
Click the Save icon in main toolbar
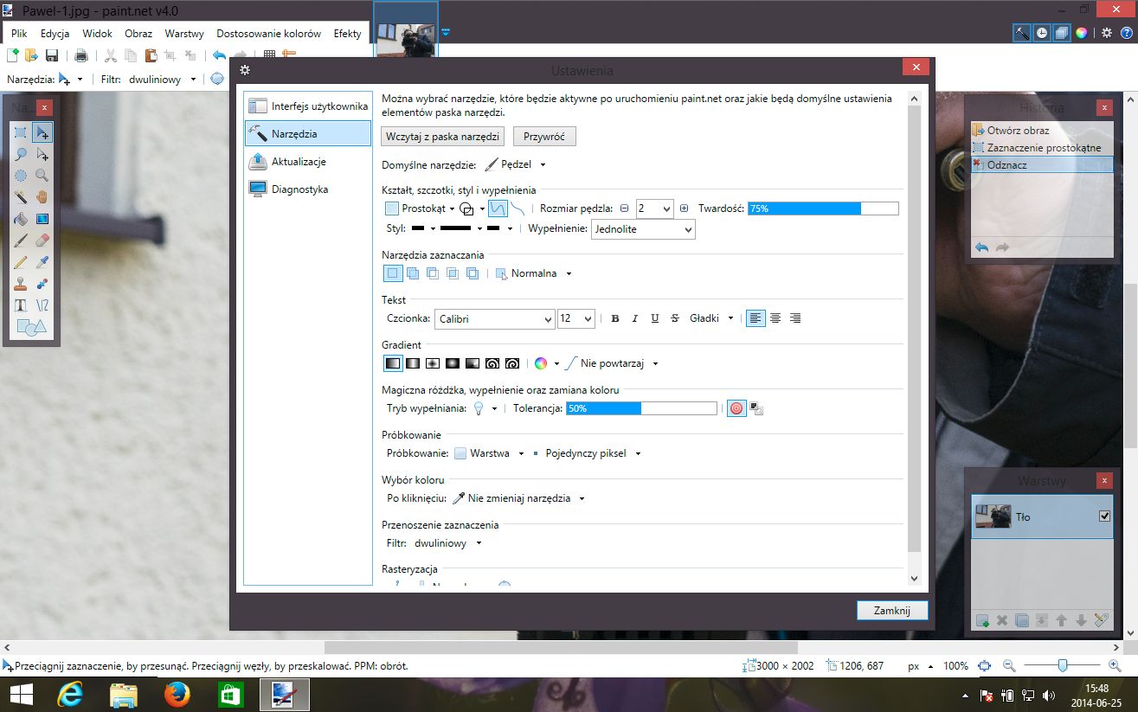point(52,56)
